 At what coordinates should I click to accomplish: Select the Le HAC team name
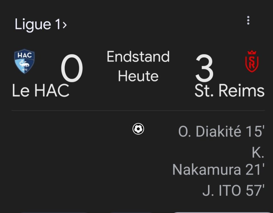tap(41, 91)
